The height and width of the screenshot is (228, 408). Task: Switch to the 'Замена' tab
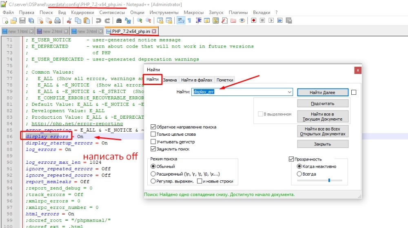point(170,80)
